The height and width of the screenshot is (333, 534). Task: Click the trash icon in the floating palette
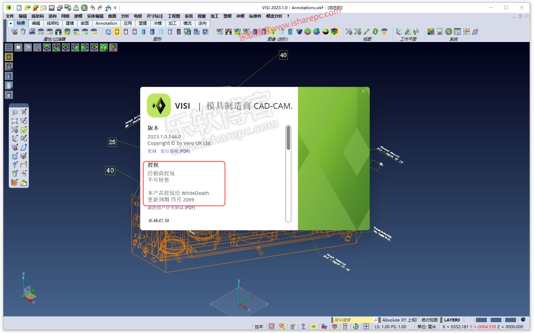coord(15,174)
